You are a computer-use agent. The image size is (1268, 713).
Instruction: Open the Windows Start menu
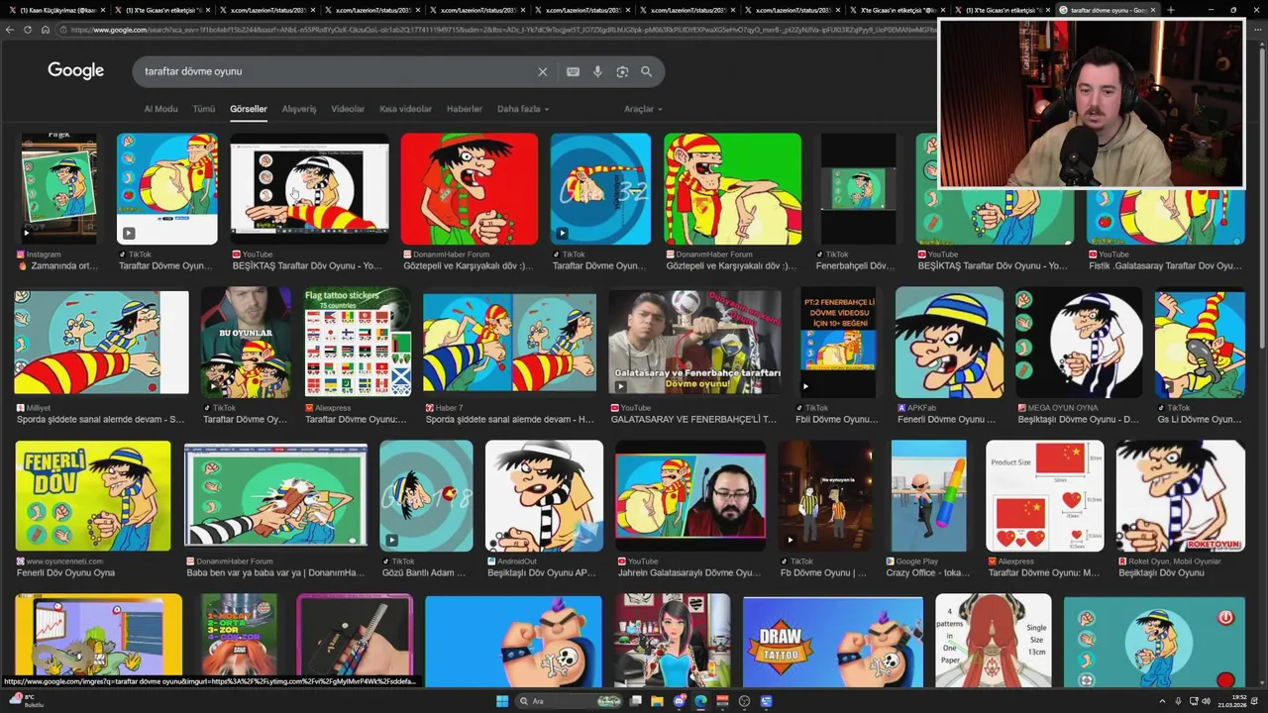pyautogui.click(x=502, y=701)
